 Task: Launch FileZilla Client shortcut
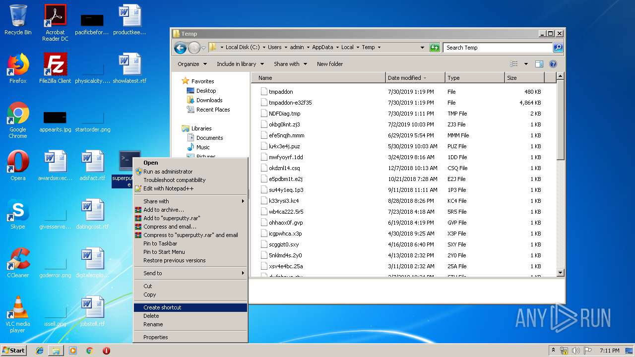(x=55, y=68)
